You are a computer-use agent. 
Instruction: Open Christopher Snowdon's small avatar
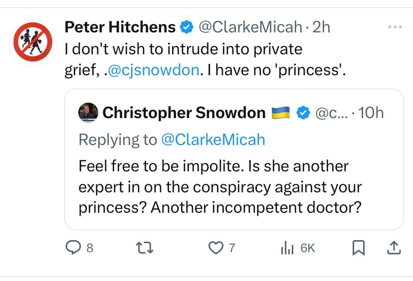click(x=88, y=113)
